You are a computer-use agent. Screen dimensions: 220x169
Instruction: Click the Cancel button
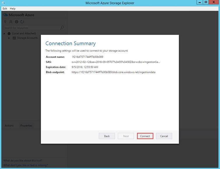point(164,136)
